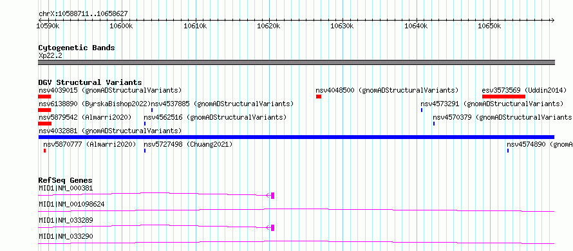Viewport: 573px width, 251px height.
Task: Open MID1|NM_033290 transcript label
Action: pos(66,236)
